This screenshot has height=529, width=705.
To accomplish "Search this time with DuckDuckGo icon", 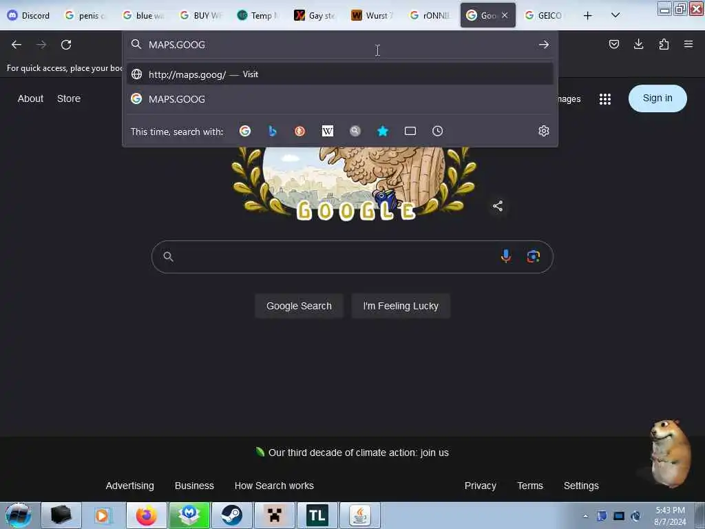I will click(x=300, y=131).
